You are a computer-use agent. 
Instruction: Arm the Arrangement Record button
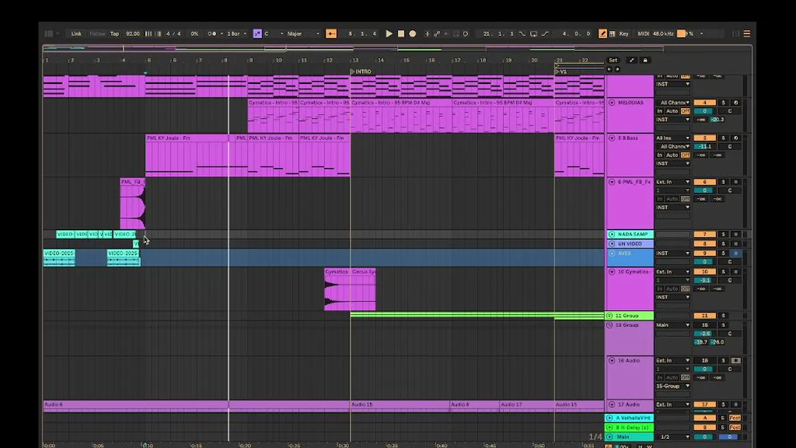[x=412, y=34]
